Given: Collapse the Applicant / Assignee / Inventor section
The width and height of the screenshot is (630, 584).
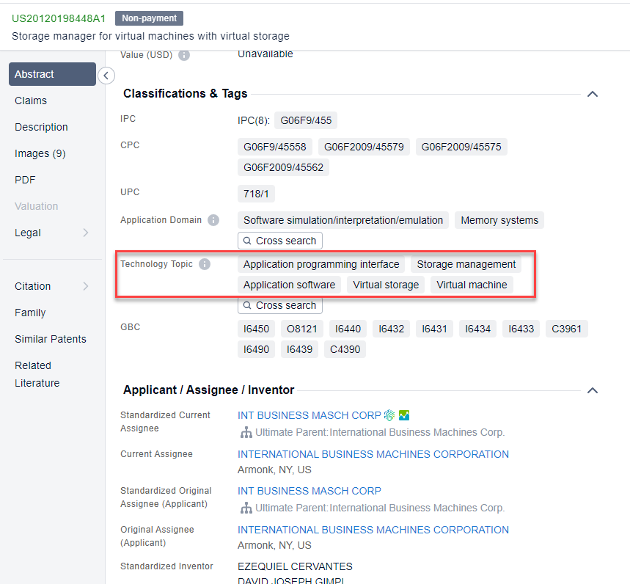Looking at the screenshot, I should tap(593, 390).
